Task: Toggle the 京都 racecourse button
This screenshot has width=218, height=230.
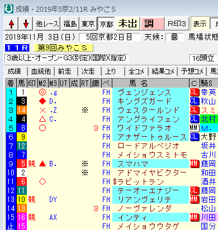Action: (107, 24)
